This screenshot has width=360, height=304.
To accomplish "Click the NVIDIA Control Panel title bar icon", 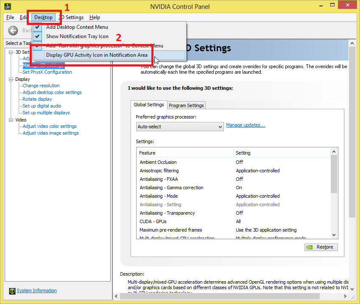I will (8, 6).
